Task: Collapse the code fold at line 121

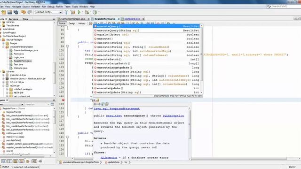Action: [67, 137]
